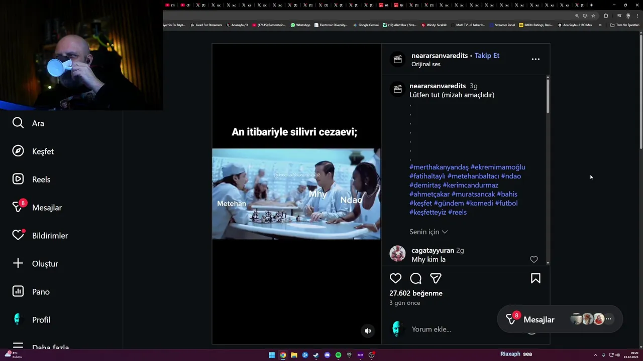Open Discord from the taskbar
The width and height of the screenshot is (643, 361).
click(x=327, y=355)
